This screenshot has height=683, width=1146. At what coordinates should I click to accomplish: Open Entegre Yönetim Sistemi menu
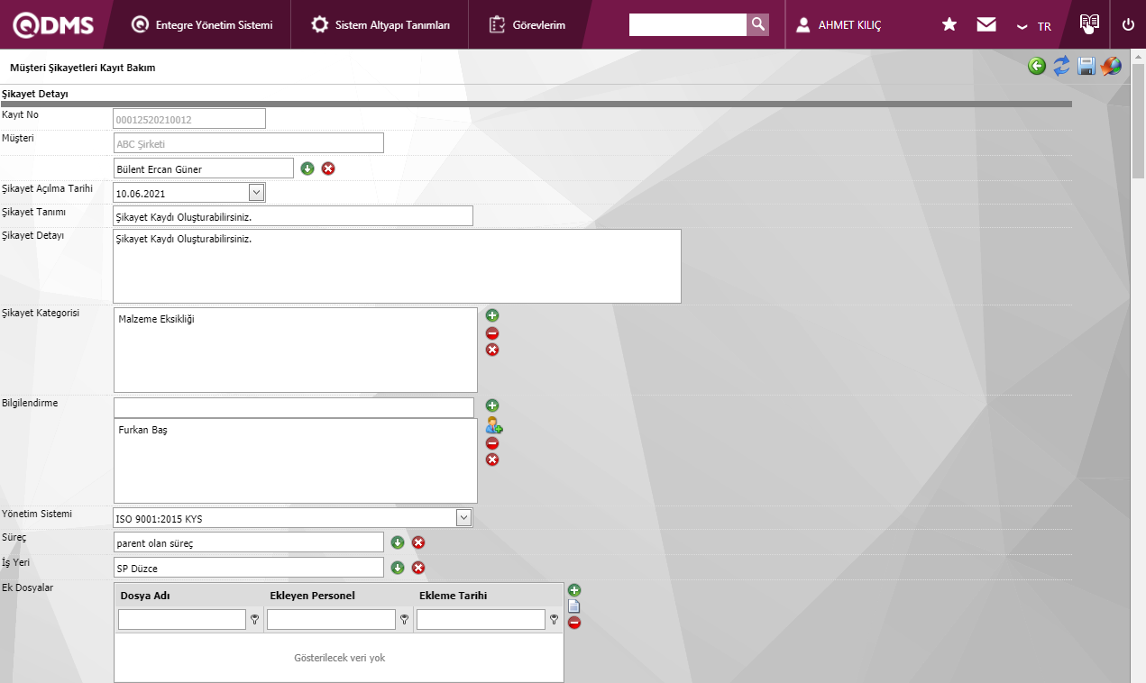[x=202, y=25]
